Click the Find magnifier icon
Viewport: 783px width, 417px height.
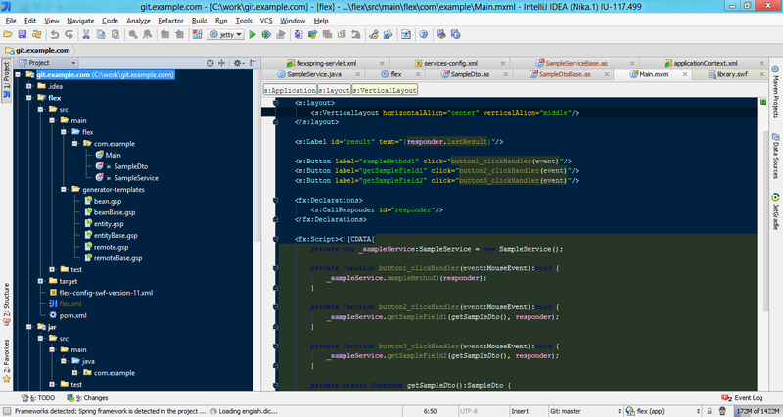133,34
